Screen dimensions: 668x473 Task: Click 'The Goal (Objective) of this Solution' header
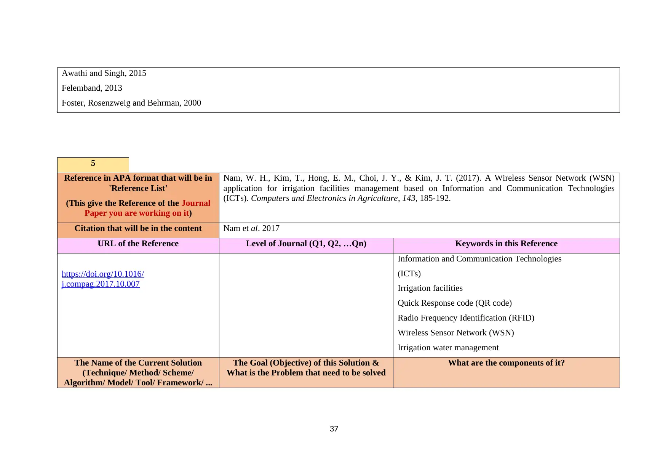[x=306, y=373]
